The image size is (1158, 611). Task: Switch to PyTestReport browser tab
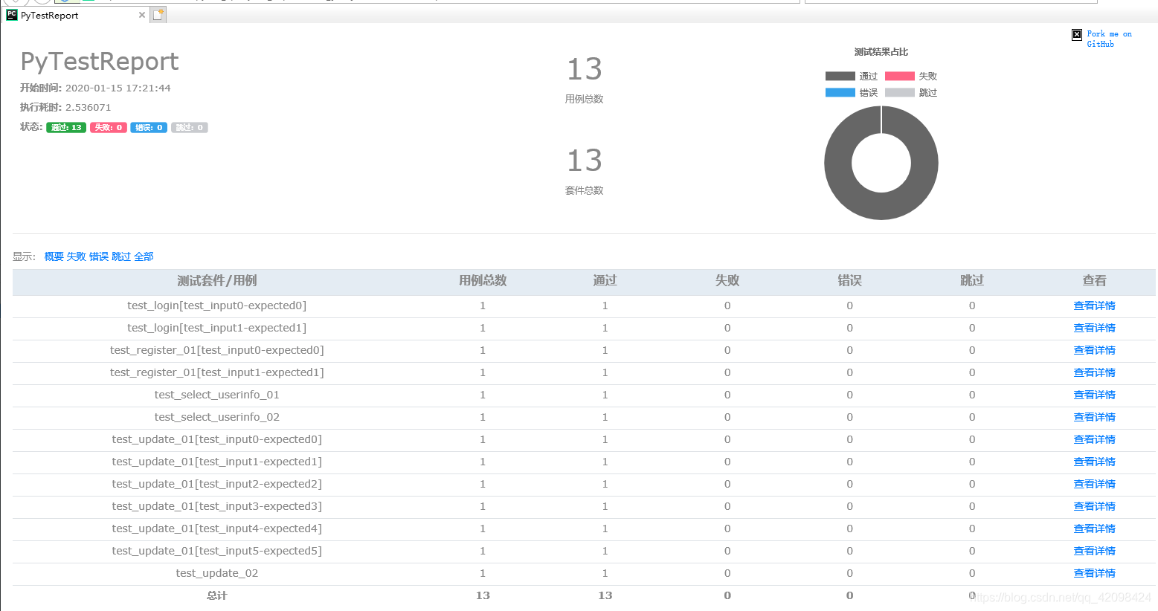coord(74,15)
